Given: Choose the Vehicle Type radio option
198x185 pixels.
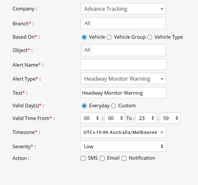Looking at the screenshot, I should point(150,37).
